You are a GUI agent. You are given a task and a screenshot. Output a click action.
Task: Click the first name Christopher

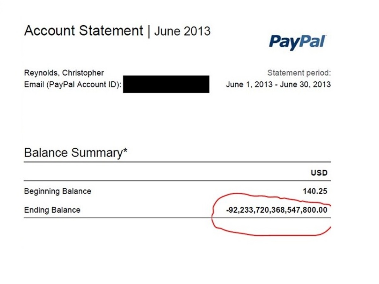[83, 73]
